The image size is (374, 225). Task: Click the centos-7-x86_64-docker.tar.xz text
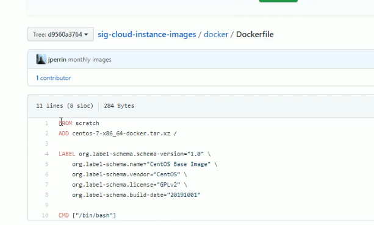(121, 134)
